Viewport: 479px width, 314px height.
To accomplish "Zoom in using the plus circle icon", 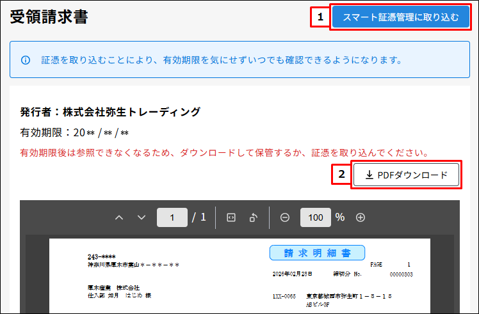I will (361, 217).
